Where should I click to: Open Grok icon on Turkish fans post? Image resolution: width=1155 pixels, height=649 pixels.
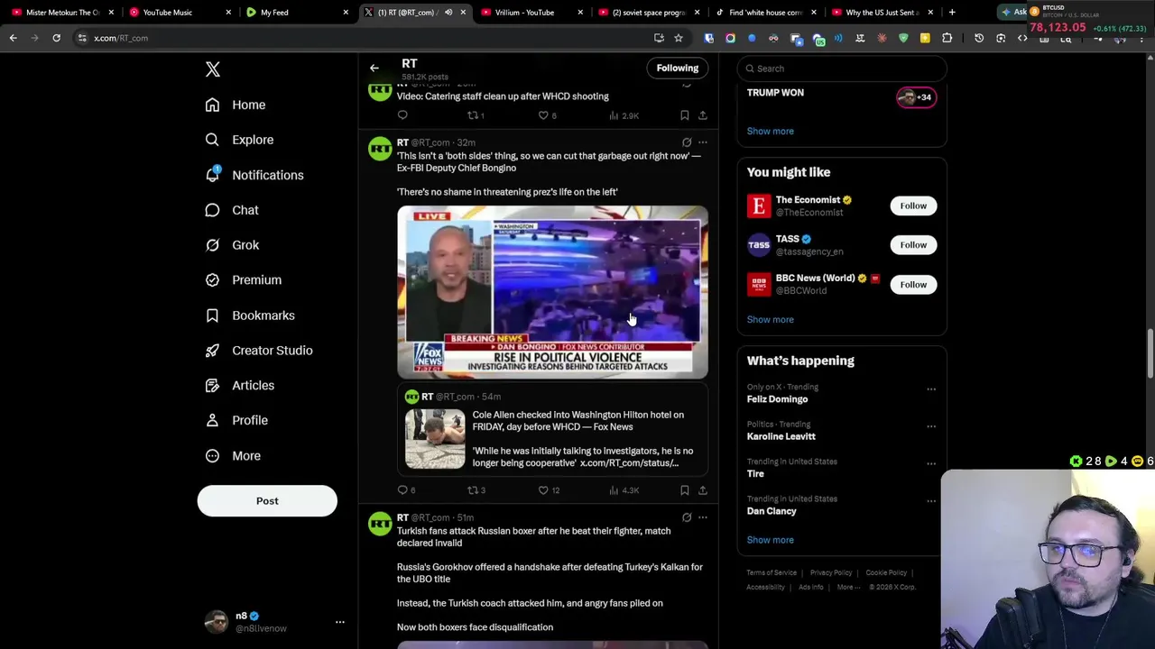coord(687,517)
